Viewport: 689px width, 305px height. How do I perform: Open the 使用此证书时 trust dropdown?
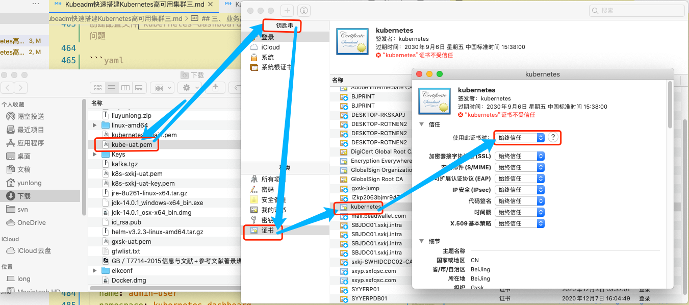(520, 138)
